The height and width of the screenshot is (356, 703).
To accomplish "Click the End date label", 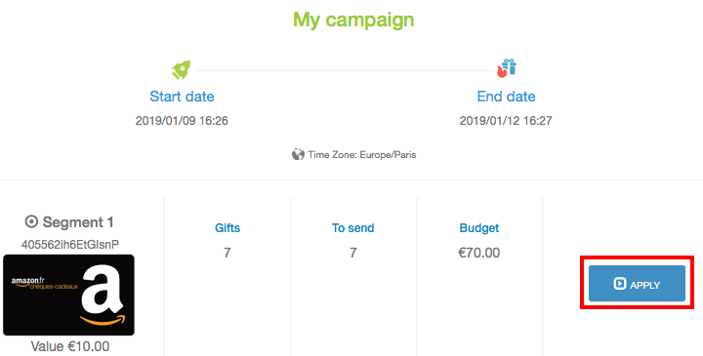I will [506, 97].
